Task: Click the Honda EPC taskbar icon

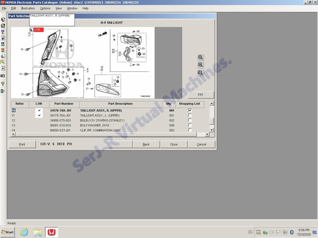Action: [x=52, y=232]
